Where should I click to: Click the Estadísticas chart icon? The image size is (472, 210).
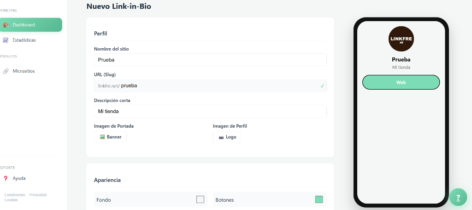pos(6,40)
